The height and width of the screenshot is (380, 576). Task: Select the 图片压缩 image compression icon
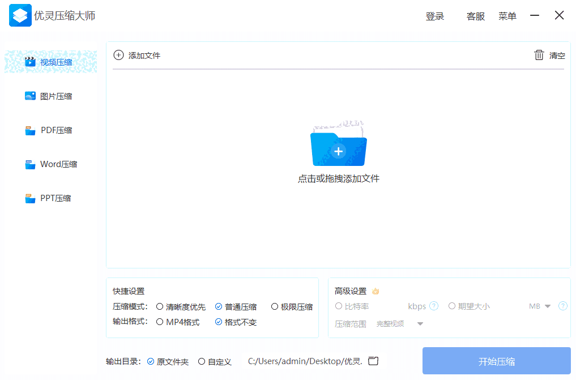pos(30,96)
